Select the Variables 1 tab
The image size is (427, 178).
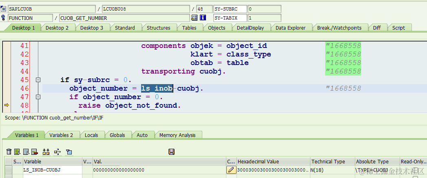tap(27, 135)
